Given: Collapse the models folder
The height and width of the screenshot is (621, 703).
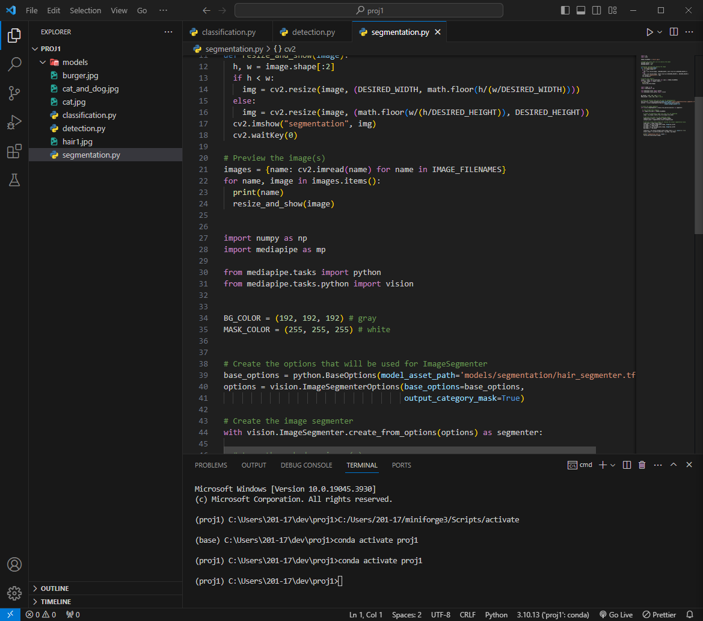Looking at the screenshot, I should [x=43, y=63].
